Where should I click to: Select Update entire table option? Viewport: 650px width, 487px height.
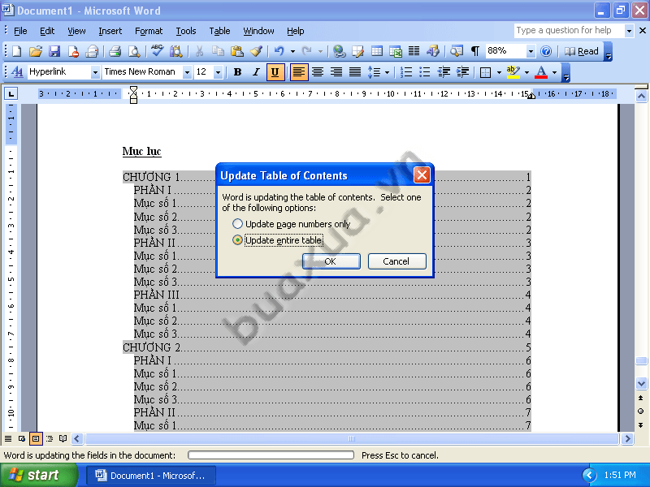(277, 240)
